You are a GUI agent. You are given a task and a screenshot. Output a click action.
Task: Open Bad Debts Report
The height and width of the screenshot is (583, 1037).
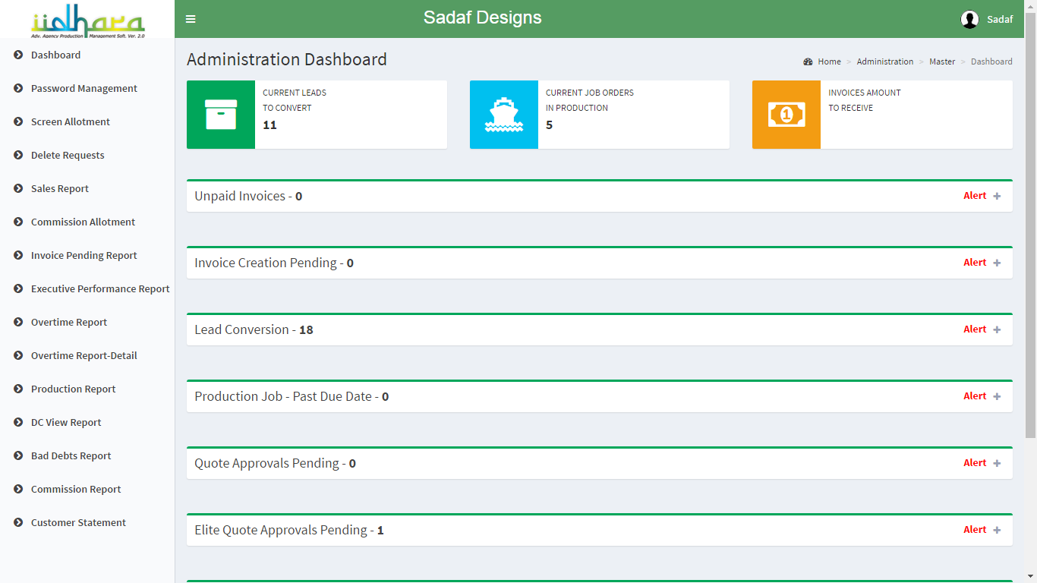(71, 455)
